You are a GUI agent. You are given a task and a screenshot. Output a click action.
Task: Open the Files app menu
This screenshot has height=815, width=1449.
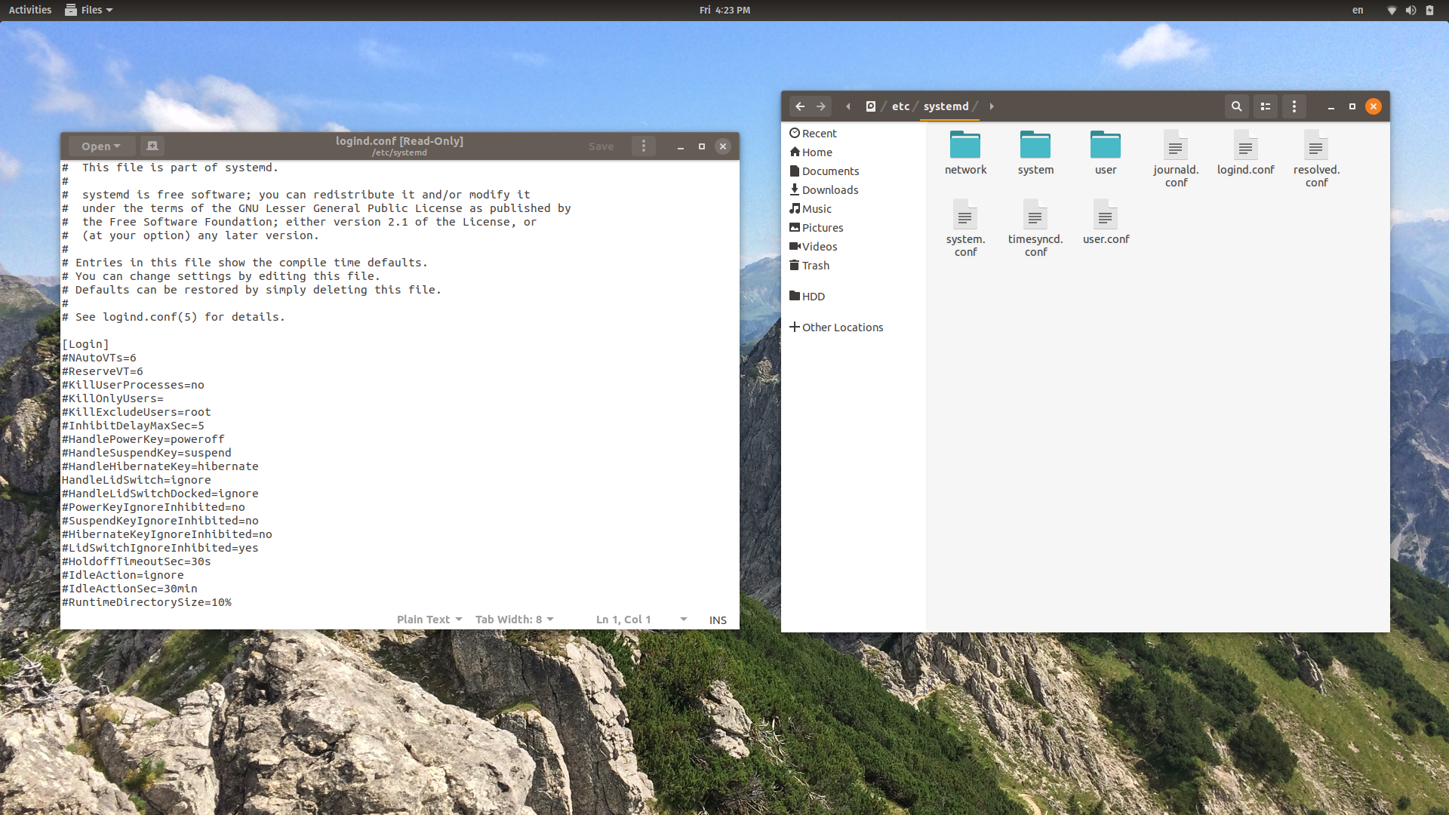click(89, 10)
